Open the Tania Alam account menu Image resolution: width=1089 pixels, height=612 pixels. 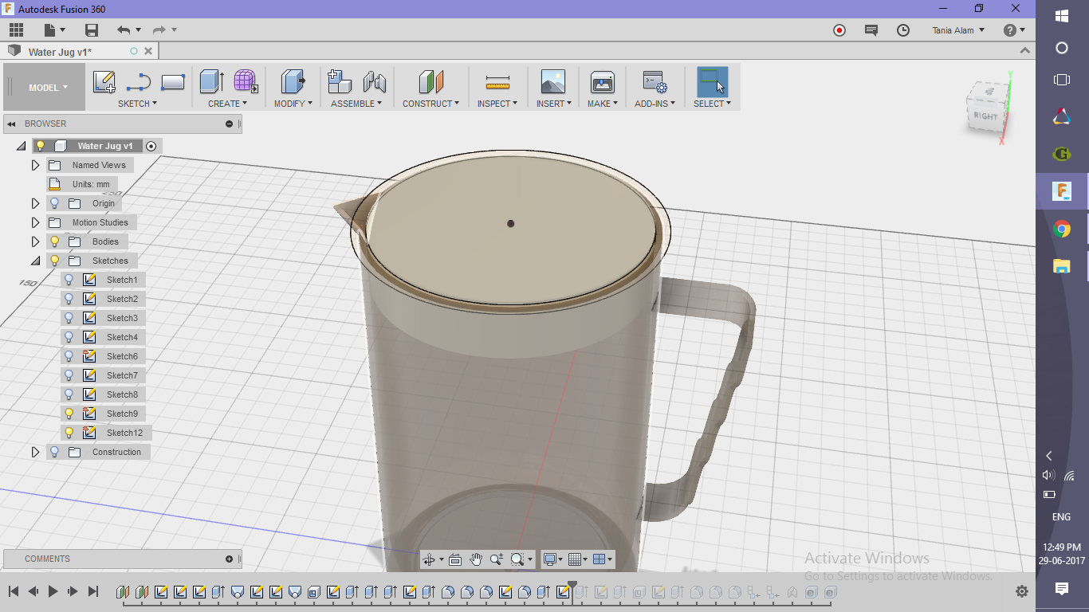click(958, 30)
